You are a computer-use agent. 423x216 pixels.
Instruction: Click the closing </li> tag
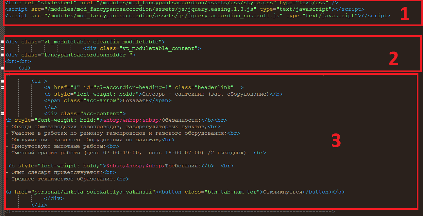[x=39, y=205]
